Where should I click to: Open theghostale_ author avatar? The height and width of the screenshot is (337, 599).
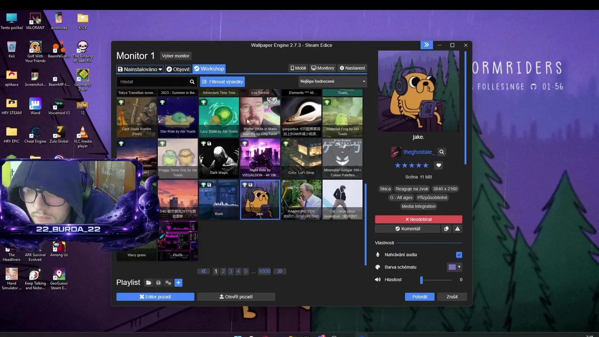click(x=396, y=152)
